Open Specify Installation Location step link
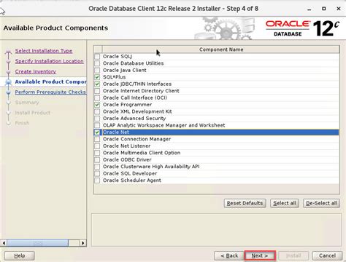Image resolution: width=346 pixels, height=262 pixels. (50, 61)
